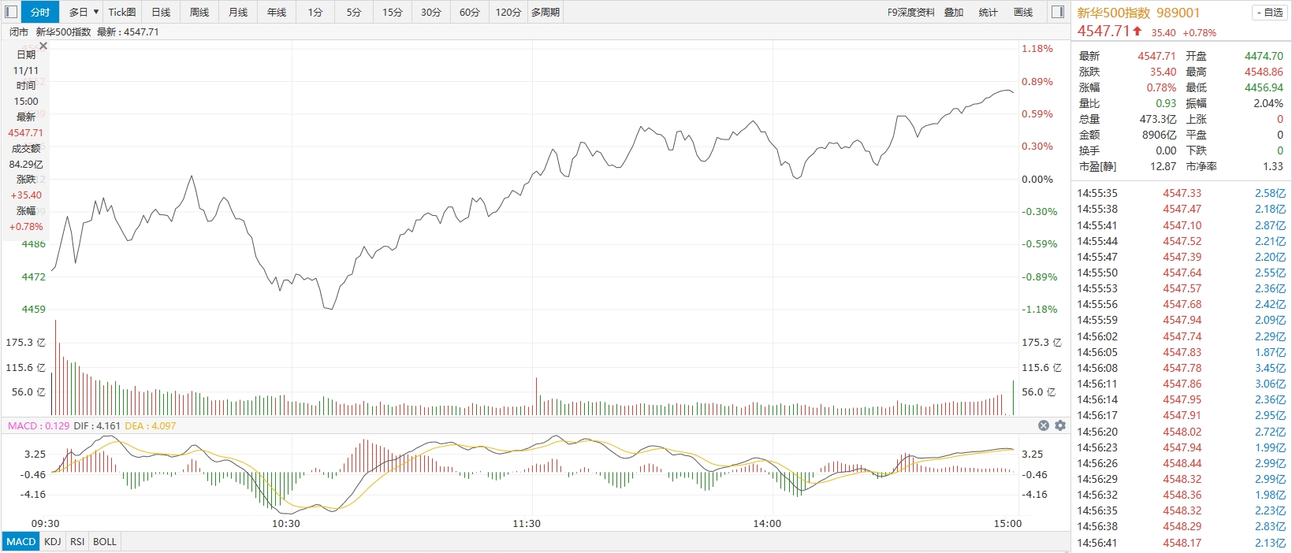Viewport: 1292px width, 553px height.
Task: Activate the 画线 drawing tool
Action: click(x=1023, y=12)
